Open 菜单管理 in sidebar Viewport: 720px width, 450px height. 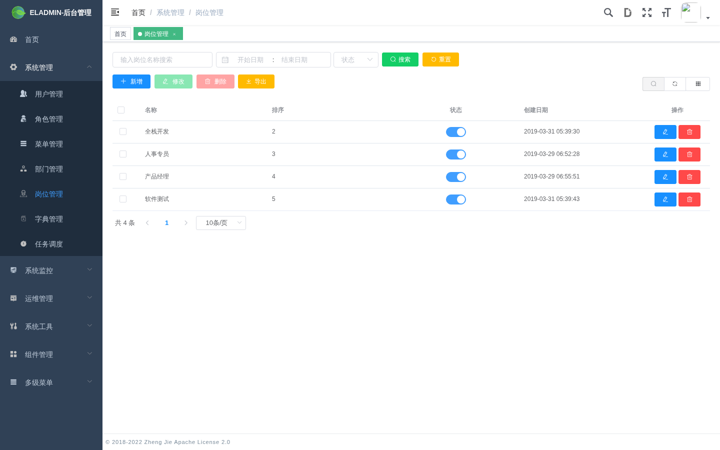(51, 143)
